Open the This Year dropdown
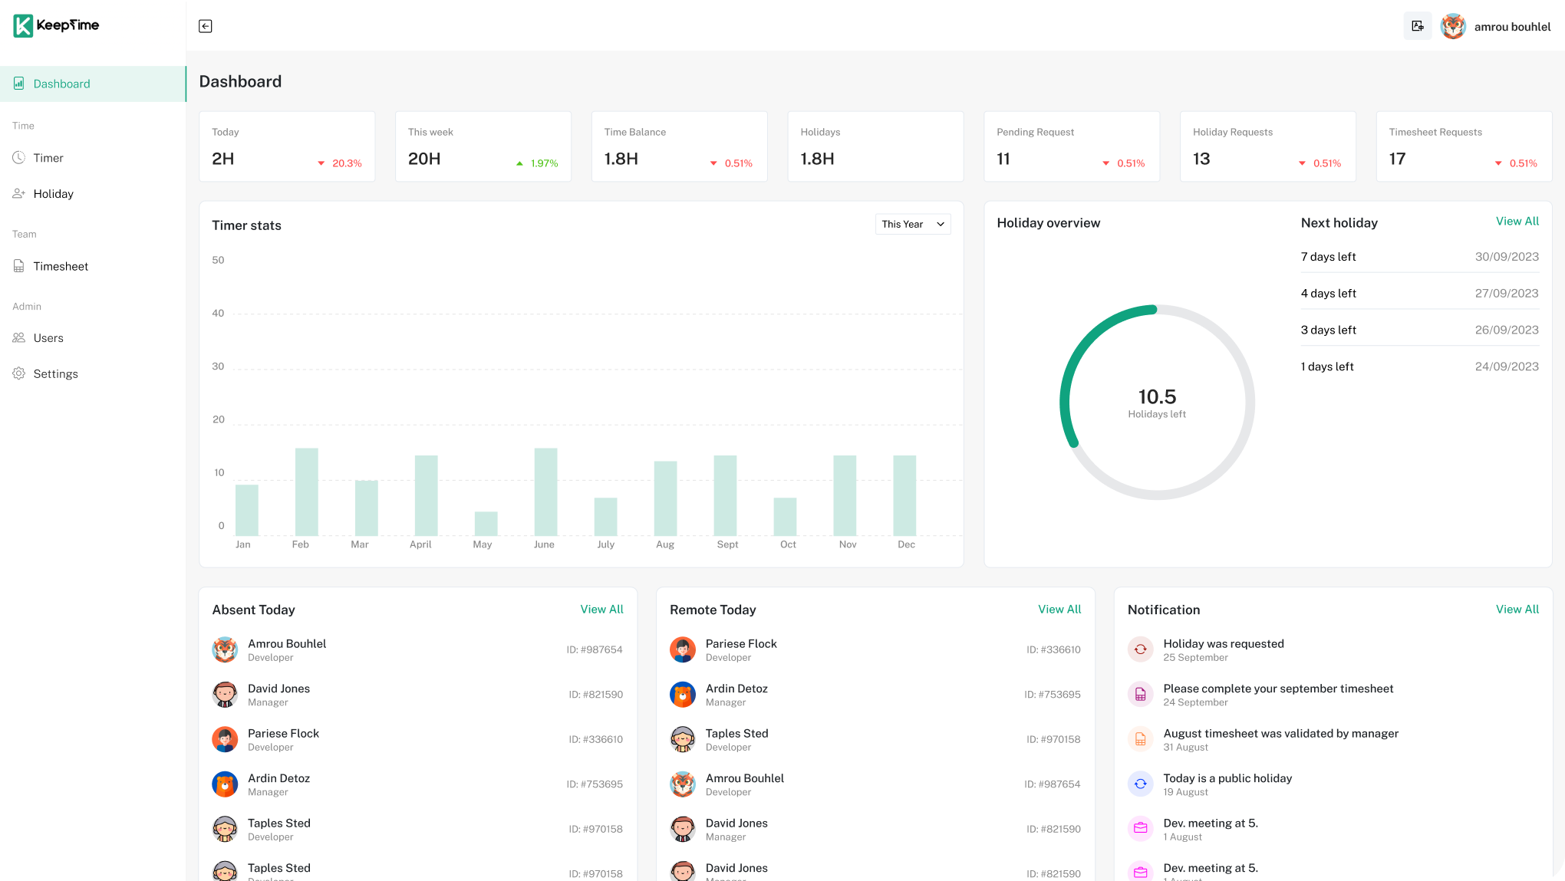Viewport: 1565px width, 881px height. [913, 224]
